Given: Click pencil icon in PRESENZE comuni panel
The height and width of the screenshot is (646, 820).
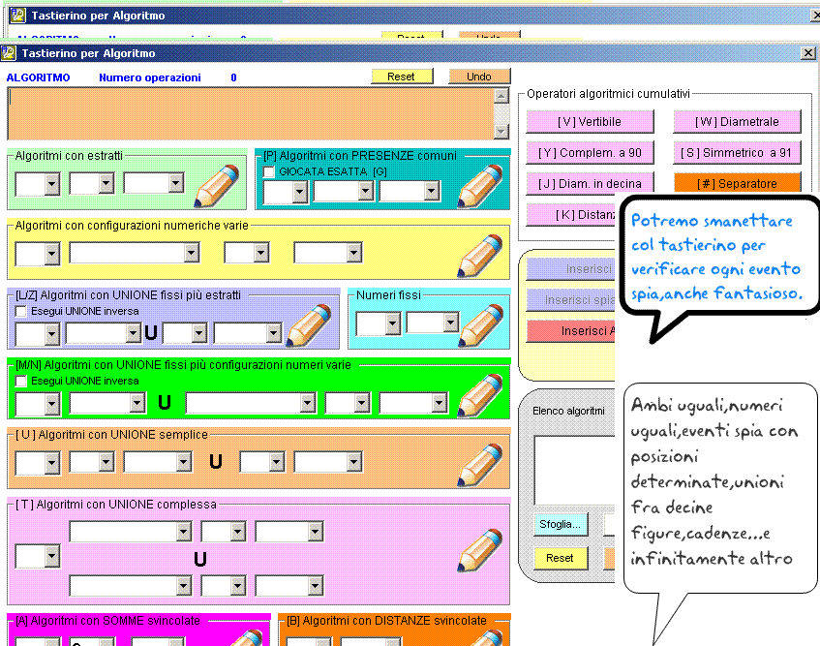Looking at the screenshot, I should tap(480, 186).
